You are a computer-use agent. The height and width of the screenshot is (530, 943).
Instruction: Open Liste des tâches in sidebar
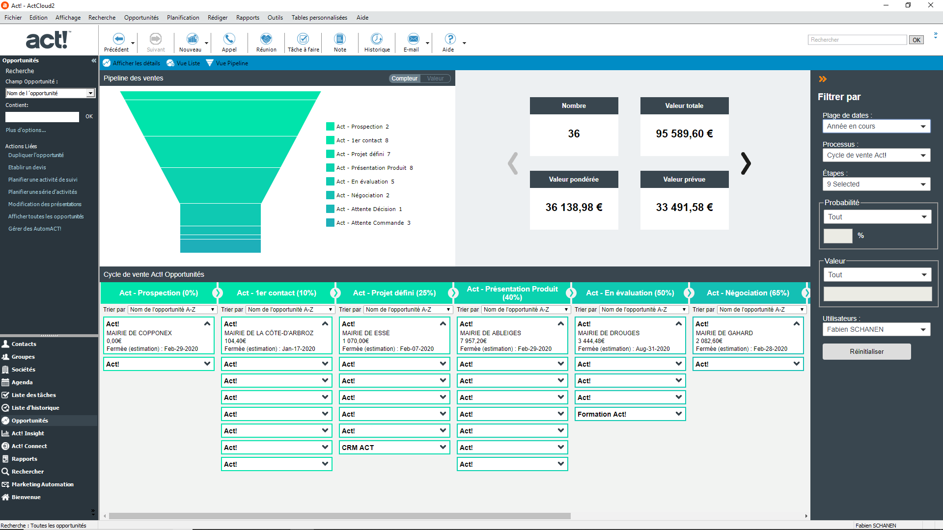pos(33,395)
